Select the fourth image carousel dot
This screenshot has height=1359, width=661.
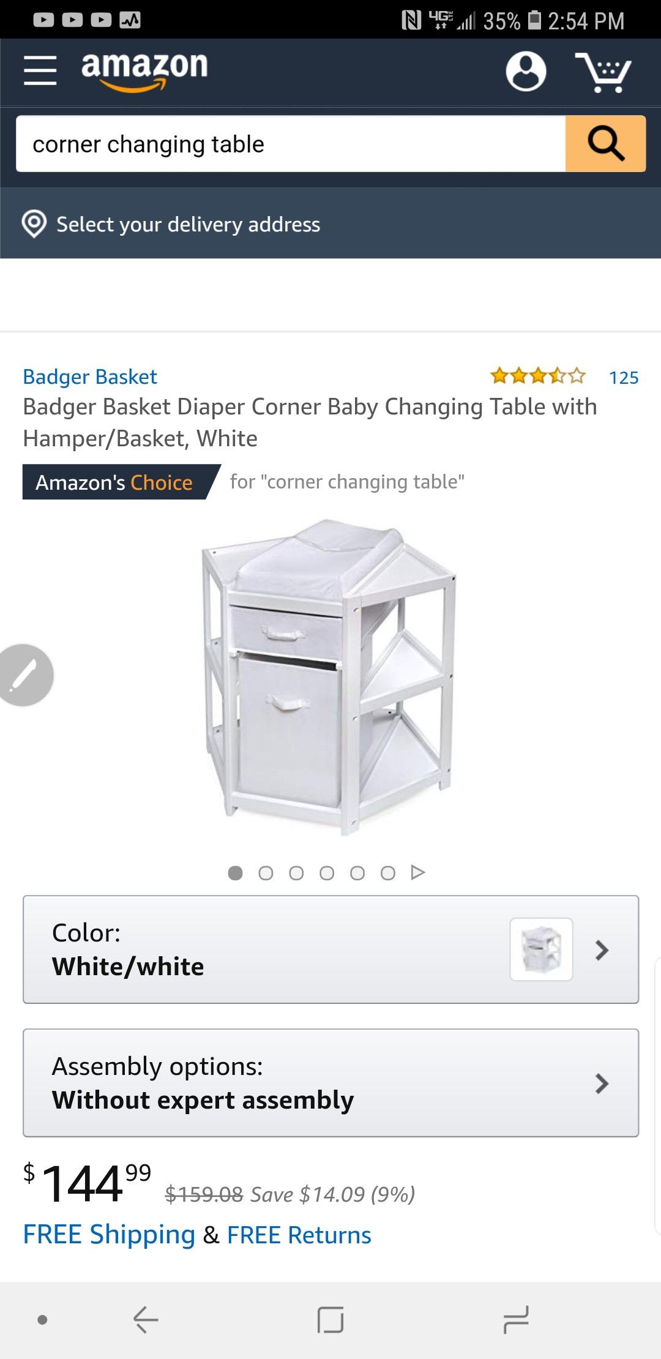point(327,873)
